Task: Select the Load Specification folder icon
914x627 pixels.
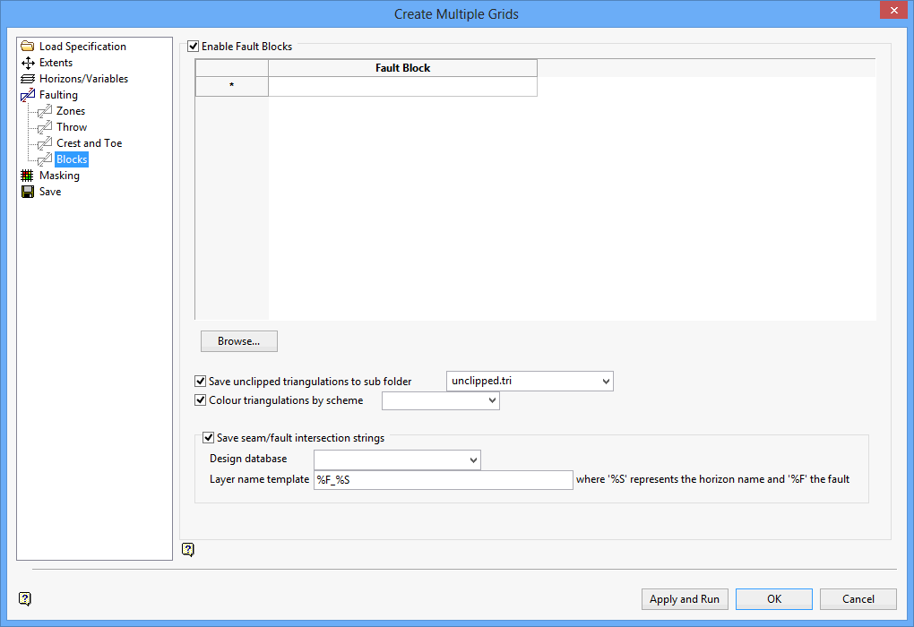Action: (26, 46)
